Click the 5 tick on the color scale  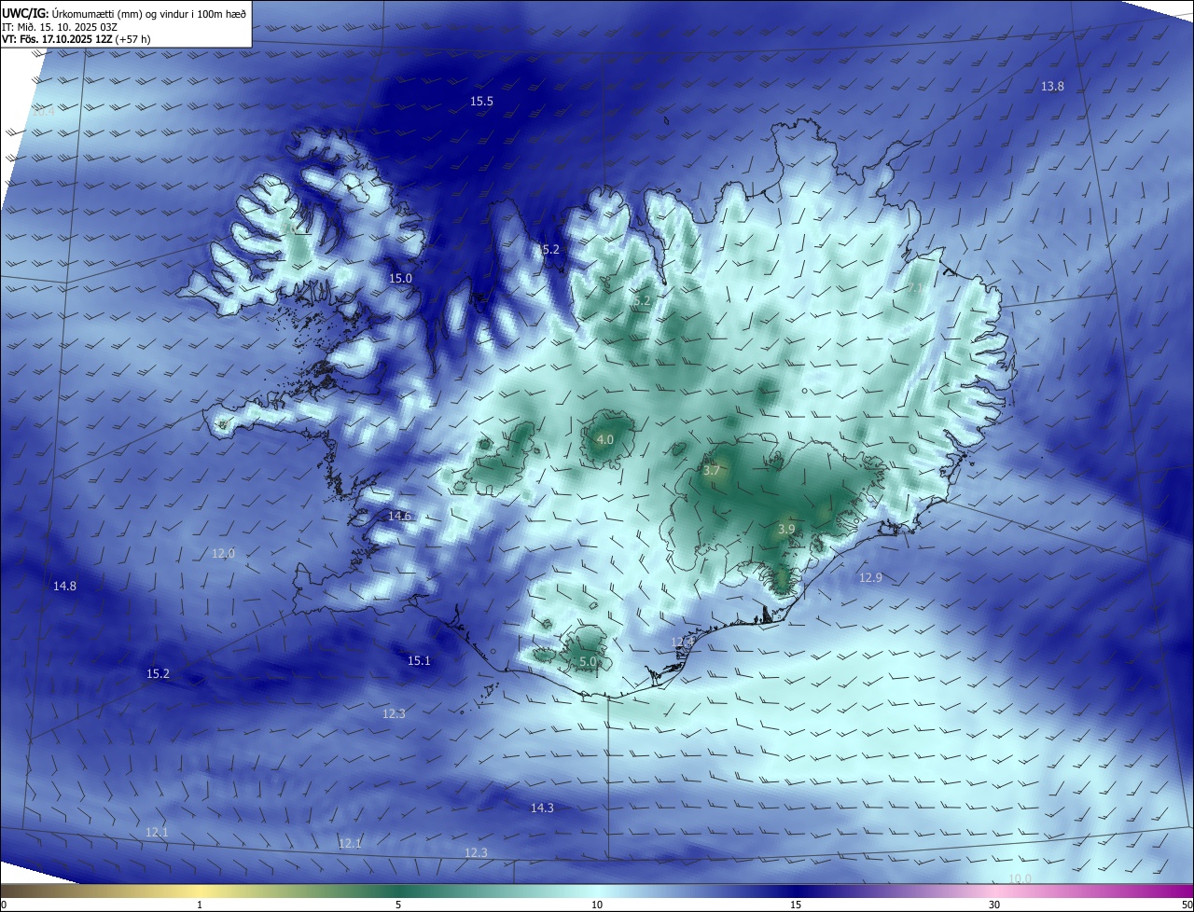coord(398,905)
